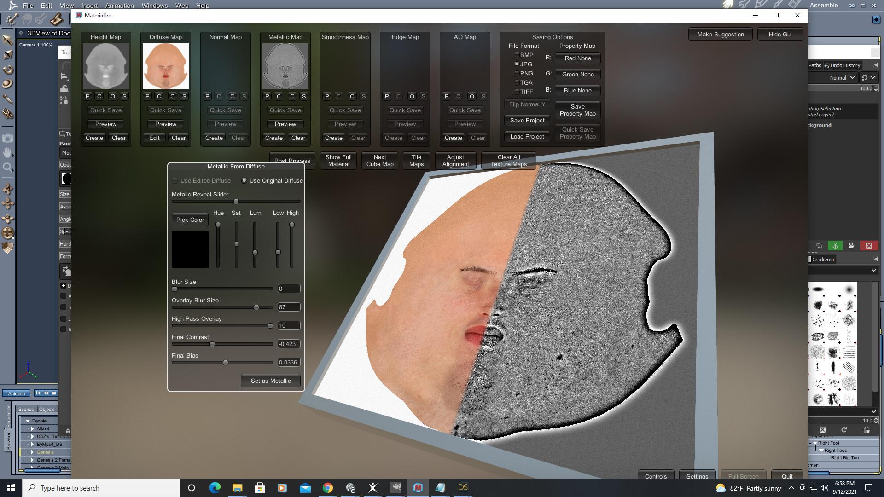Image resolution: width=884 pixels, height=497 pixels.
Task: Select PNG file format radio button
Action: pos(517,74)
